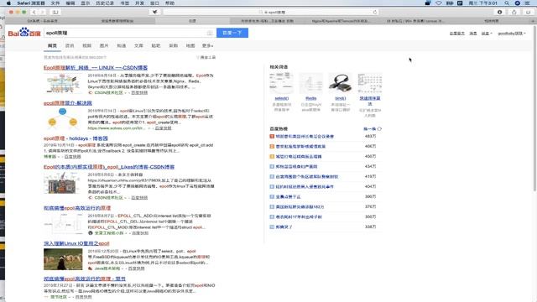The width and height of the screenshot is (537, 302).
Task: Open the 设置 dropdown in the Baidu header
Action: [x=487, y=34]
